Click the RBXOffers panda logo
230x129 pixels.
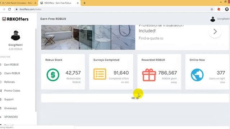click(x=15, y=19)
